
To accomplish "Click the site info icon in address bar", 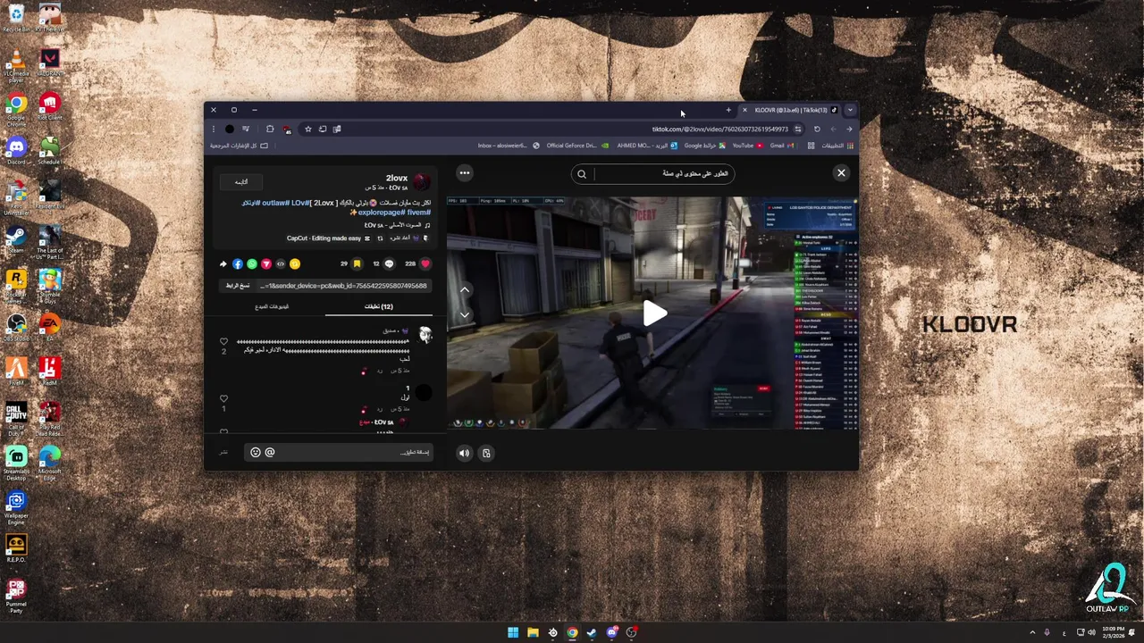I will coord(798,129).
